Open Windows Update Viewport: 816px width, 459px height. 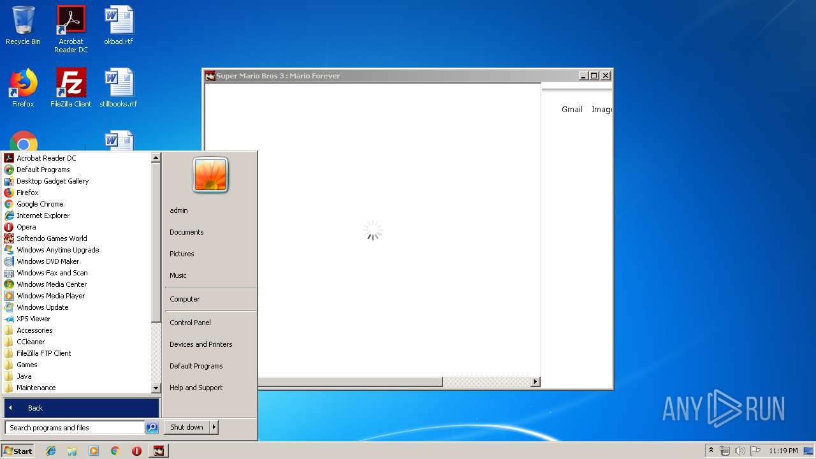pos(42,307)
